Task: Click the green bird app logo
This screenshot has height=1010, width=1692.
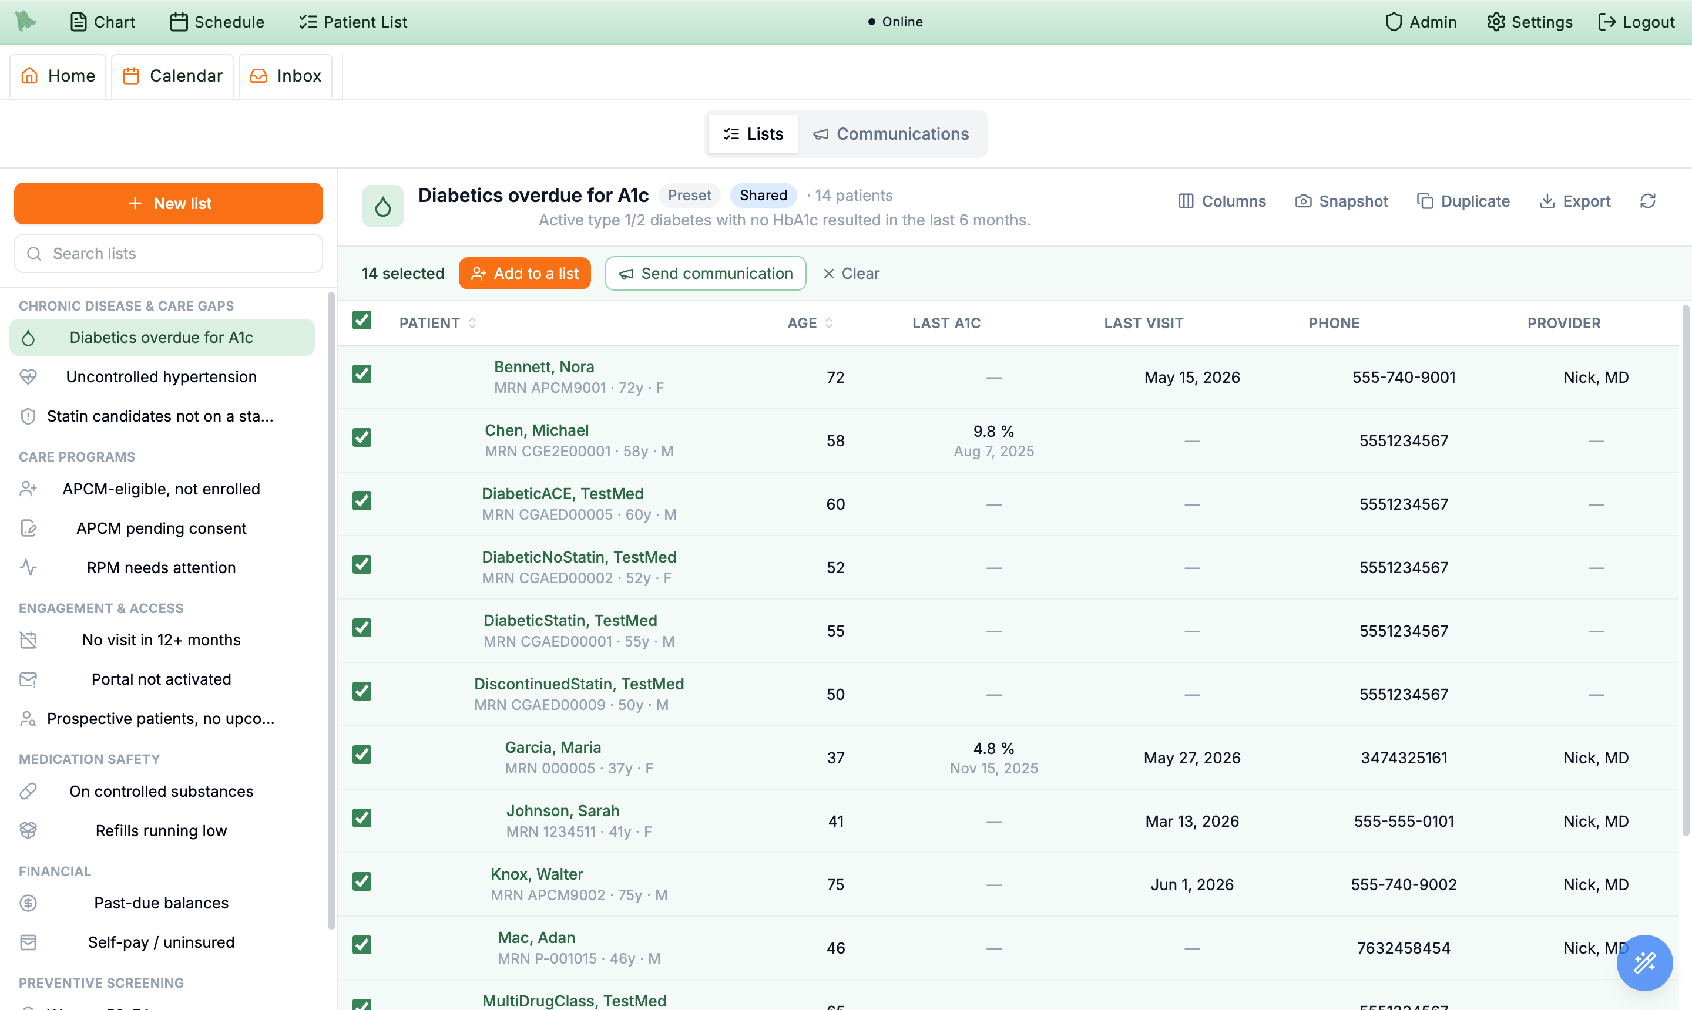Action: 25,21
